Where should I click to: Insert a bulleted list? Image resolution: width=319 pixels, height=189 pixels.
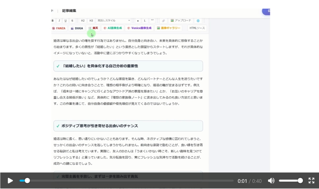point(138,20)
